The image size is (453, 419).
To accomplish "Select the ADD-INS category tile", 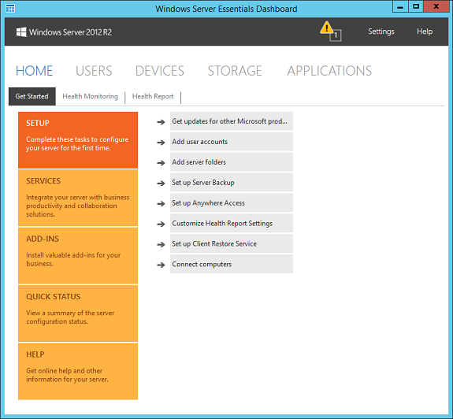I will [x=78, y=256].
